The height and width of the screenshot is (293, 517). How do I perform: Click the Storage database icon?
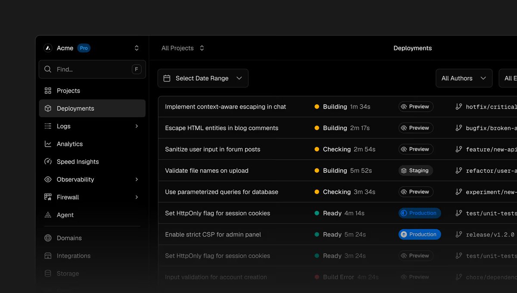tap(48, 274)
